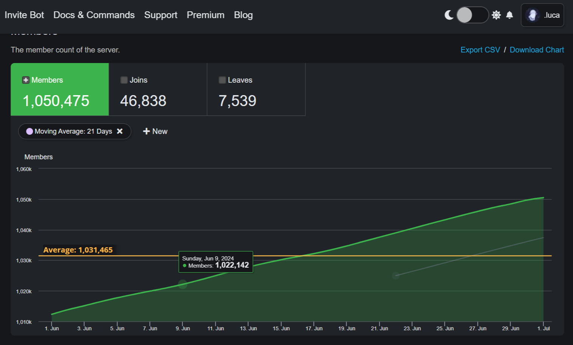Click the 1,050,475 members value
The height and width of the screenshot is (345, 573).
pos(56,101)
